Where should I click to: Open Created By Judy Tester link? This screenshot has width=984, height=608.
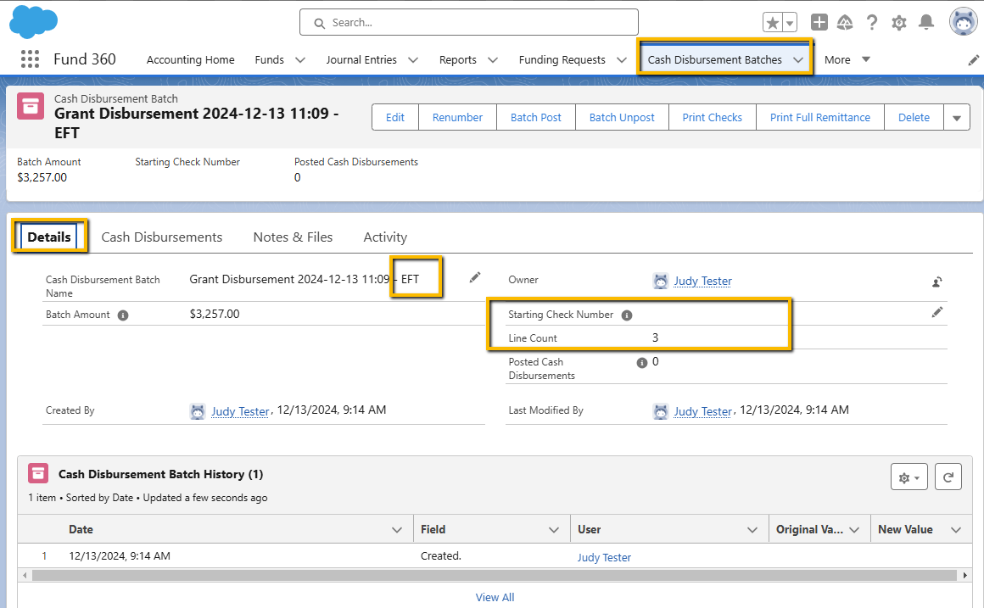(240, 411)
